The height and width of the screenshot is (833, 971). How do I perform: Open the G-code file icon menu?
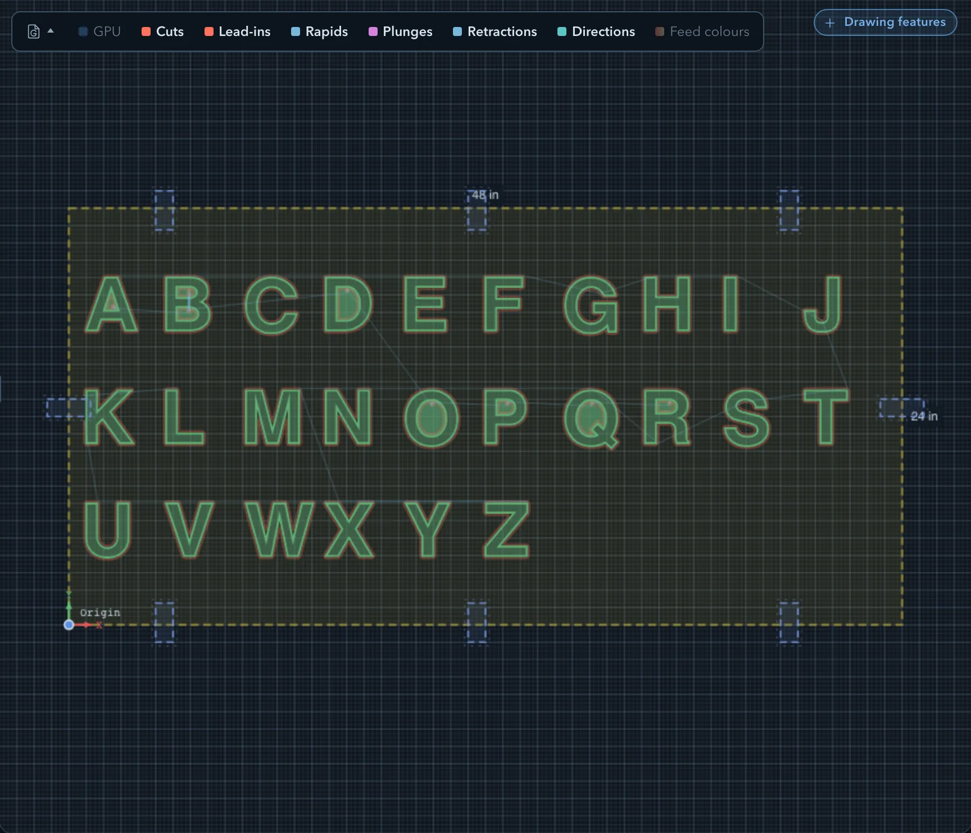[34, 31]
